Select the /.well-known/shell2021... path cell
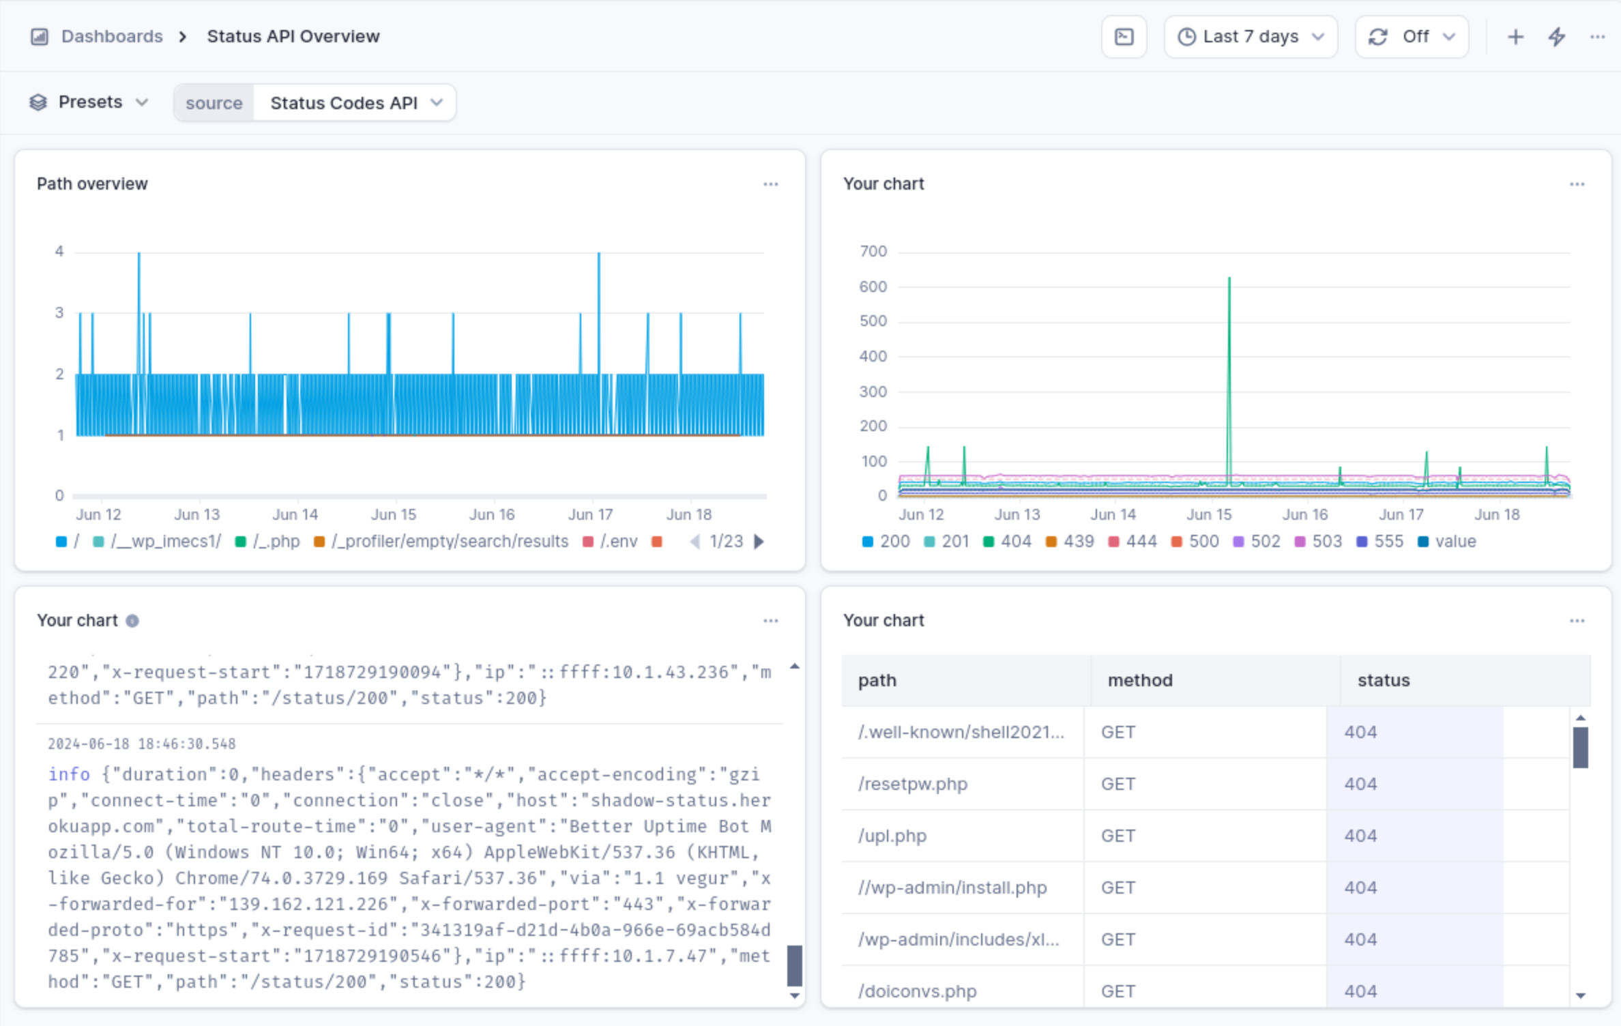 tap(963, 732)
